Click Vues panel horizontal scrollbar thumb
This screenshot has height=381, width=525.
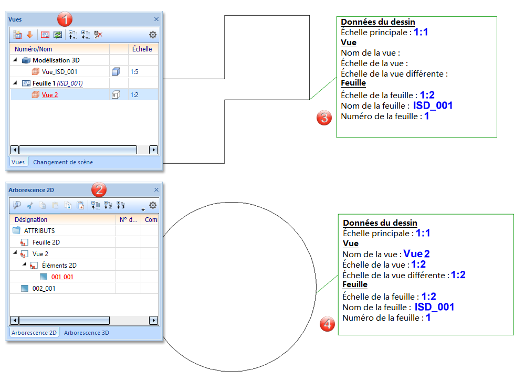tap(78, 150)
